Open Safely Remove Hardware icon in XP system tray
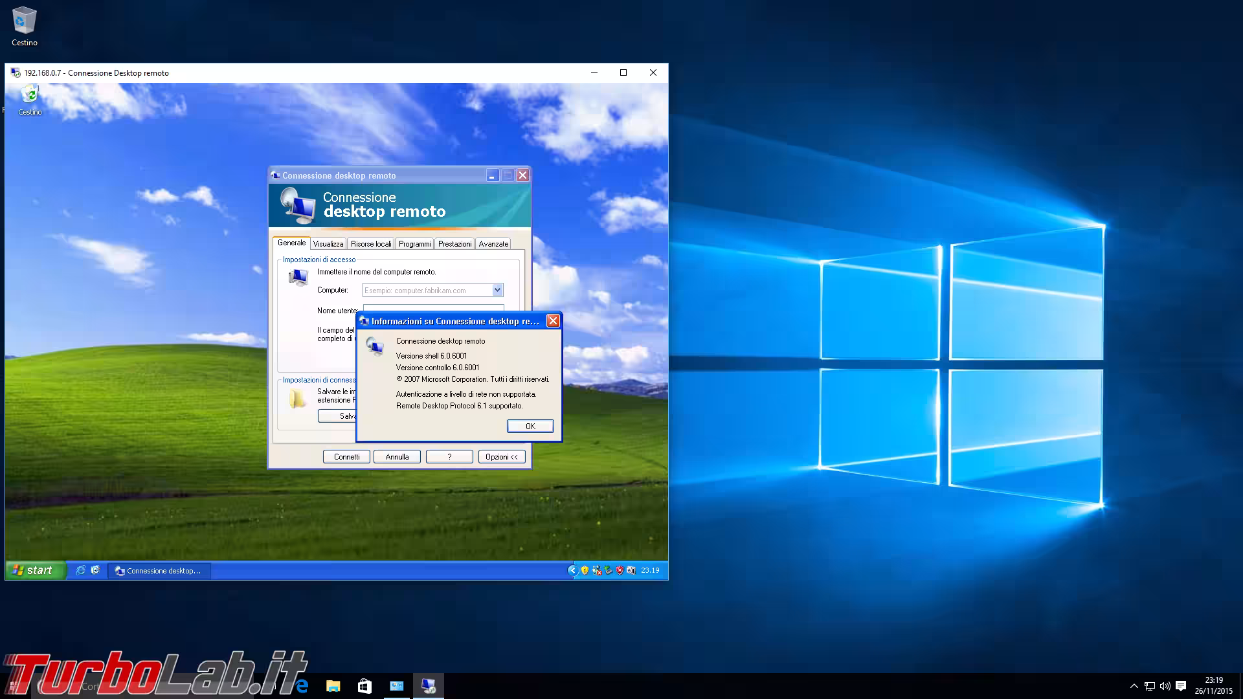 click(607, 570)
